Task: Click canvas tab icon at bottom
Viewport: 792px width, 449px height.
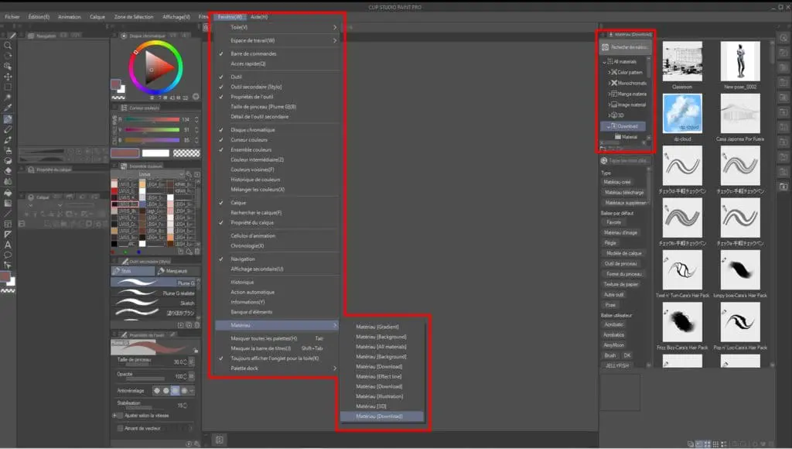Action: [x=219, y=440]
